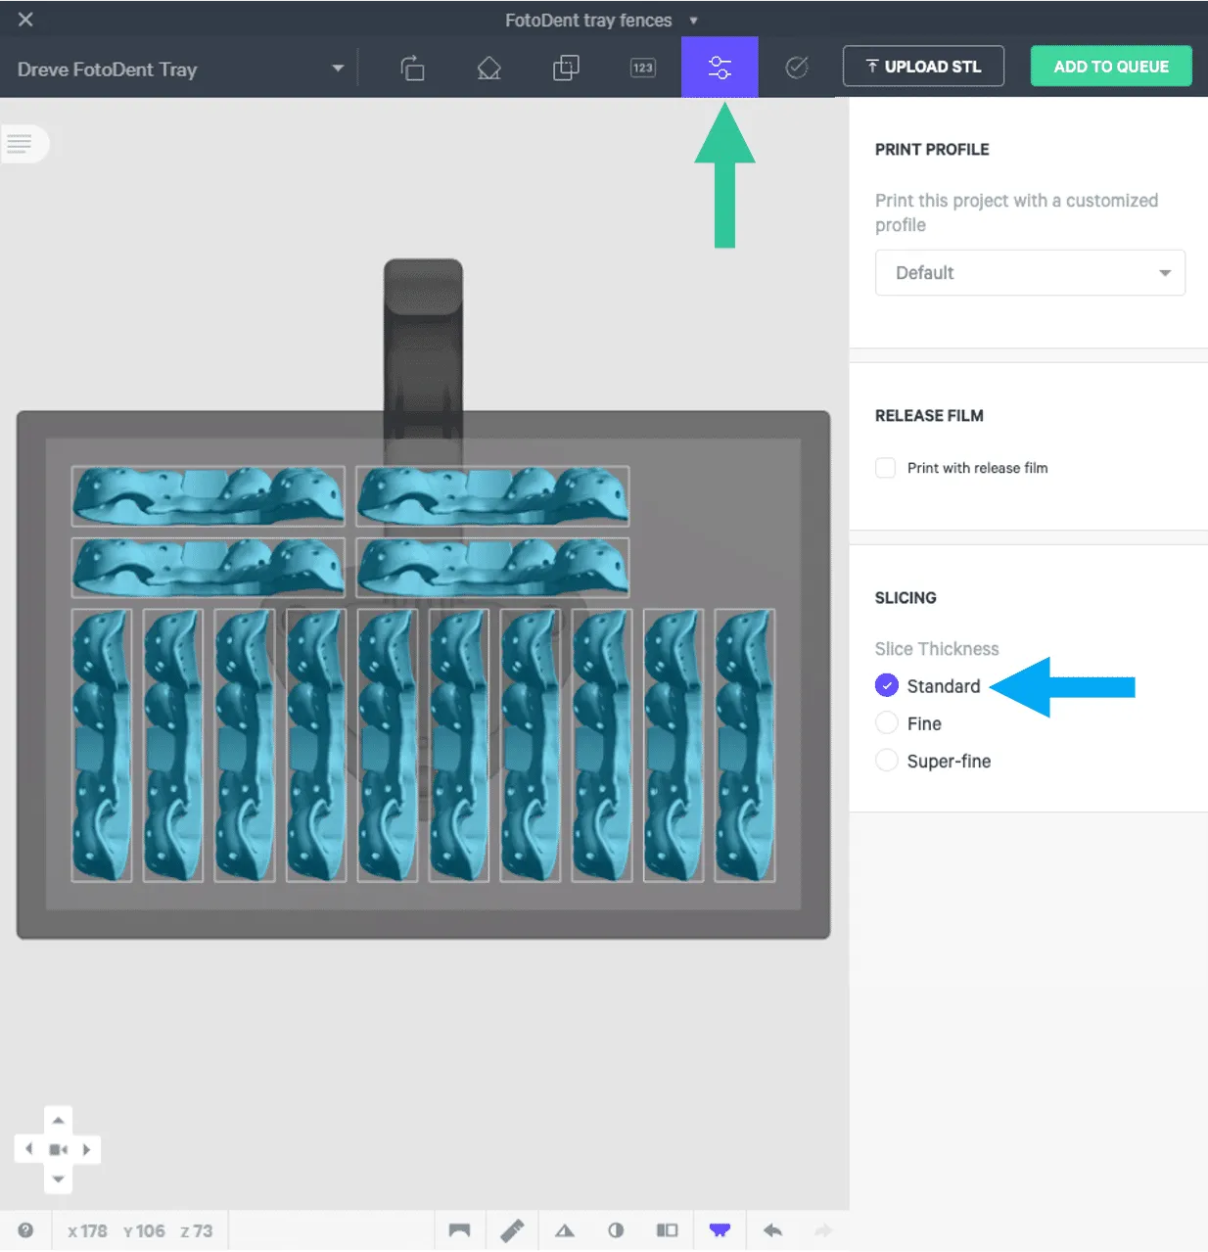Viewport: 1208px width, 1252px height.
Task: Select Super-fine slice thickness
Action: [887, 761]
